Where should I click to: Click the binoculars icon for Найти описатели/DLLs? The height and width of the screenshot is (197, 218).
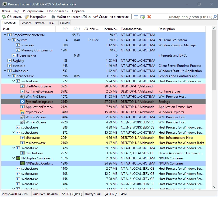coord(53,17)
